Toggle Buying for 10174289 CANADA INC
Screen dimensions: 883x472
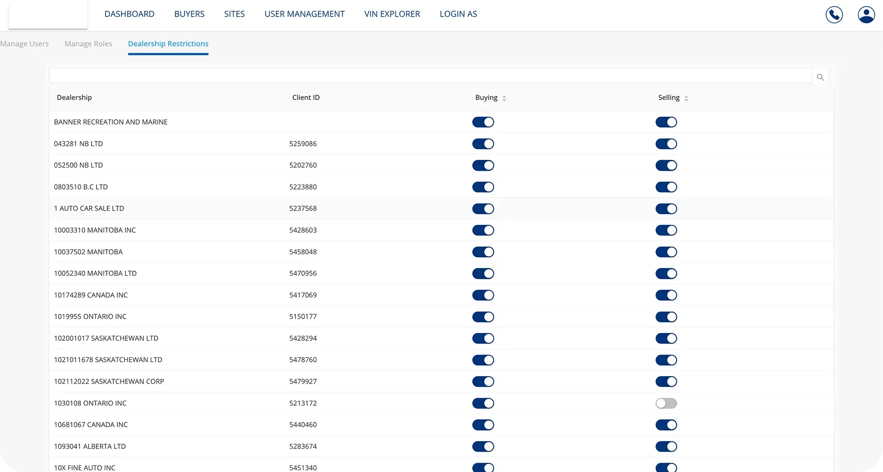tap(483, 295)
